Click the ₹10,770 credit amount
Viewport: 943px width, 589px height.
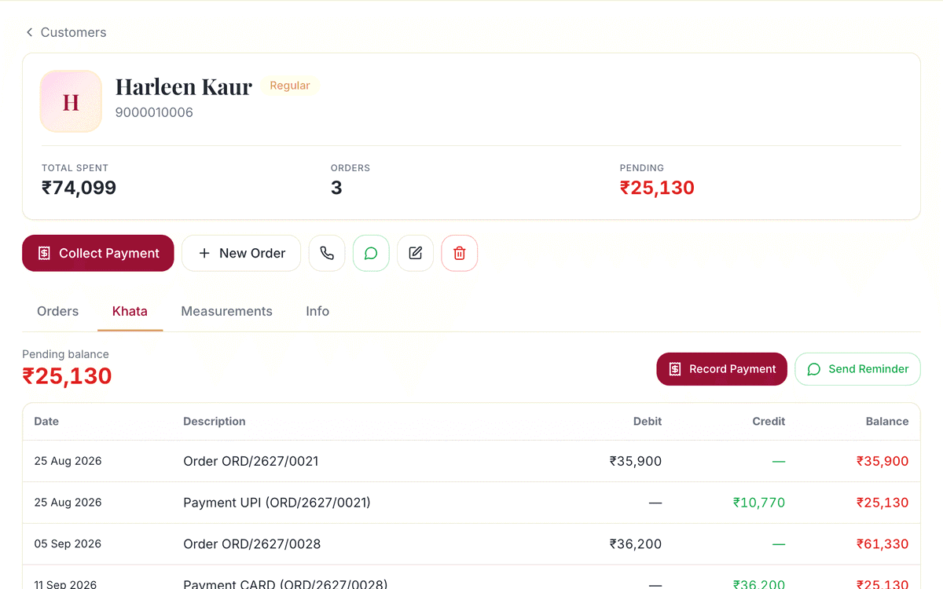click(x=759, y=503)
